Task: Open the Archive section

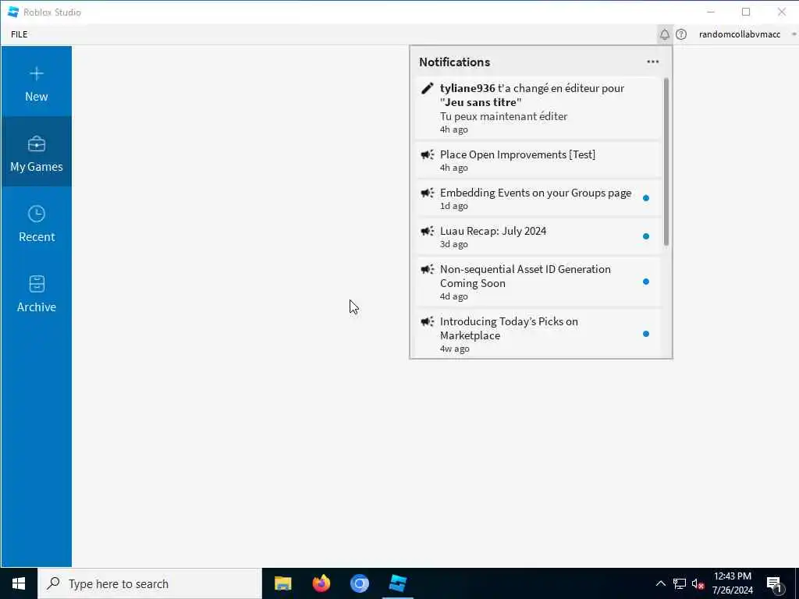Action: coord(36,292)
